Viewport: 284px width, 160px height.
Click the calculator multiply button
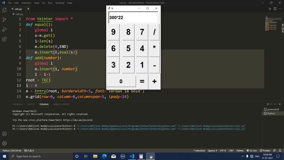(154, 48)
